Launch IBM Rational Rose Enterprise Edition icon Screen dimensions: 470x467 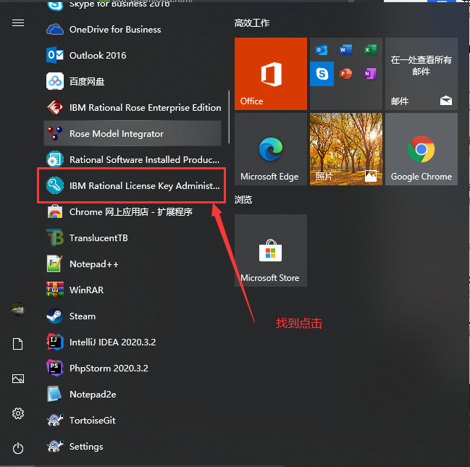click(55, 107)
